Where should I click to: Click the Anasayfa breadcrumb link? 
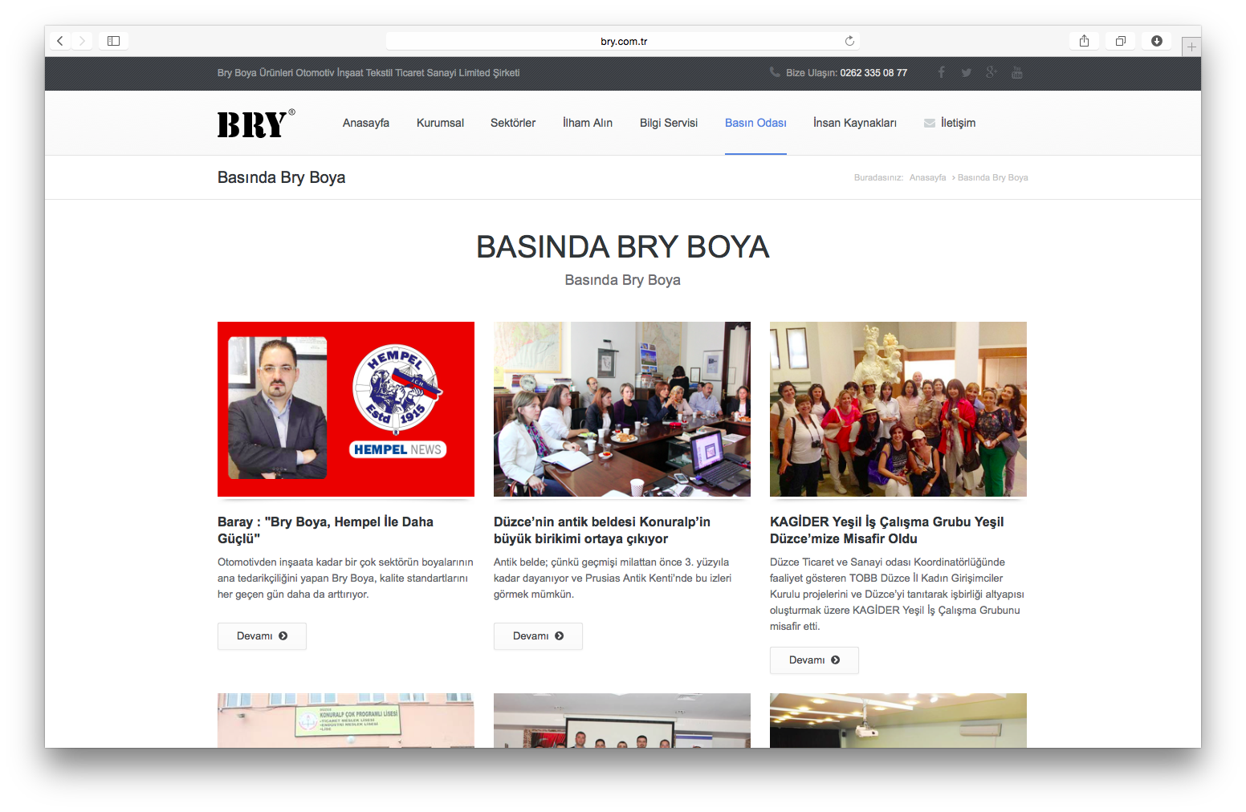click(927, 177)
